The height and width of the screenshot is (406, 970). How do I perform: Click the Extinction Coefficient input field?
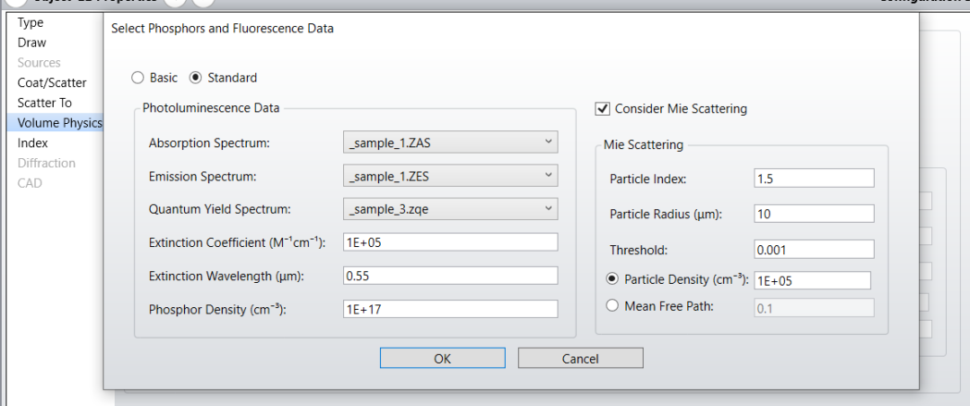pos(450,242)
